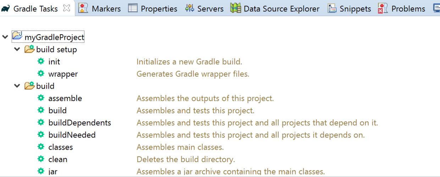
Task: Click the Gradle elephant tab icon
Action: tap(6, 8)
